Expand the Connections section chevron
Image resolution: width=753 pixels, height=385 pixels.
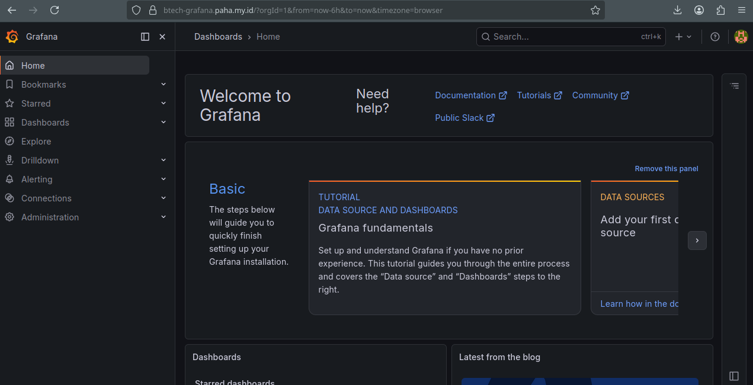click(x=164, y=198)
